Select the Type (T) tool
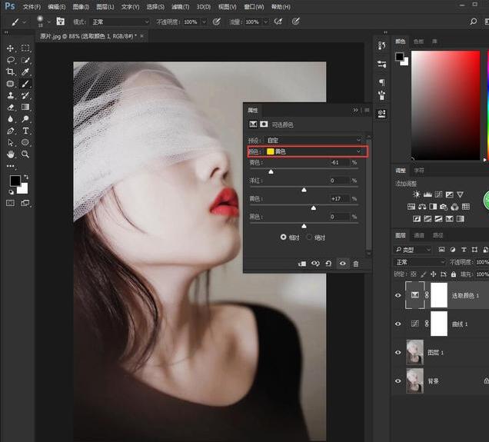Screen dimensions: 489x442 25,131
